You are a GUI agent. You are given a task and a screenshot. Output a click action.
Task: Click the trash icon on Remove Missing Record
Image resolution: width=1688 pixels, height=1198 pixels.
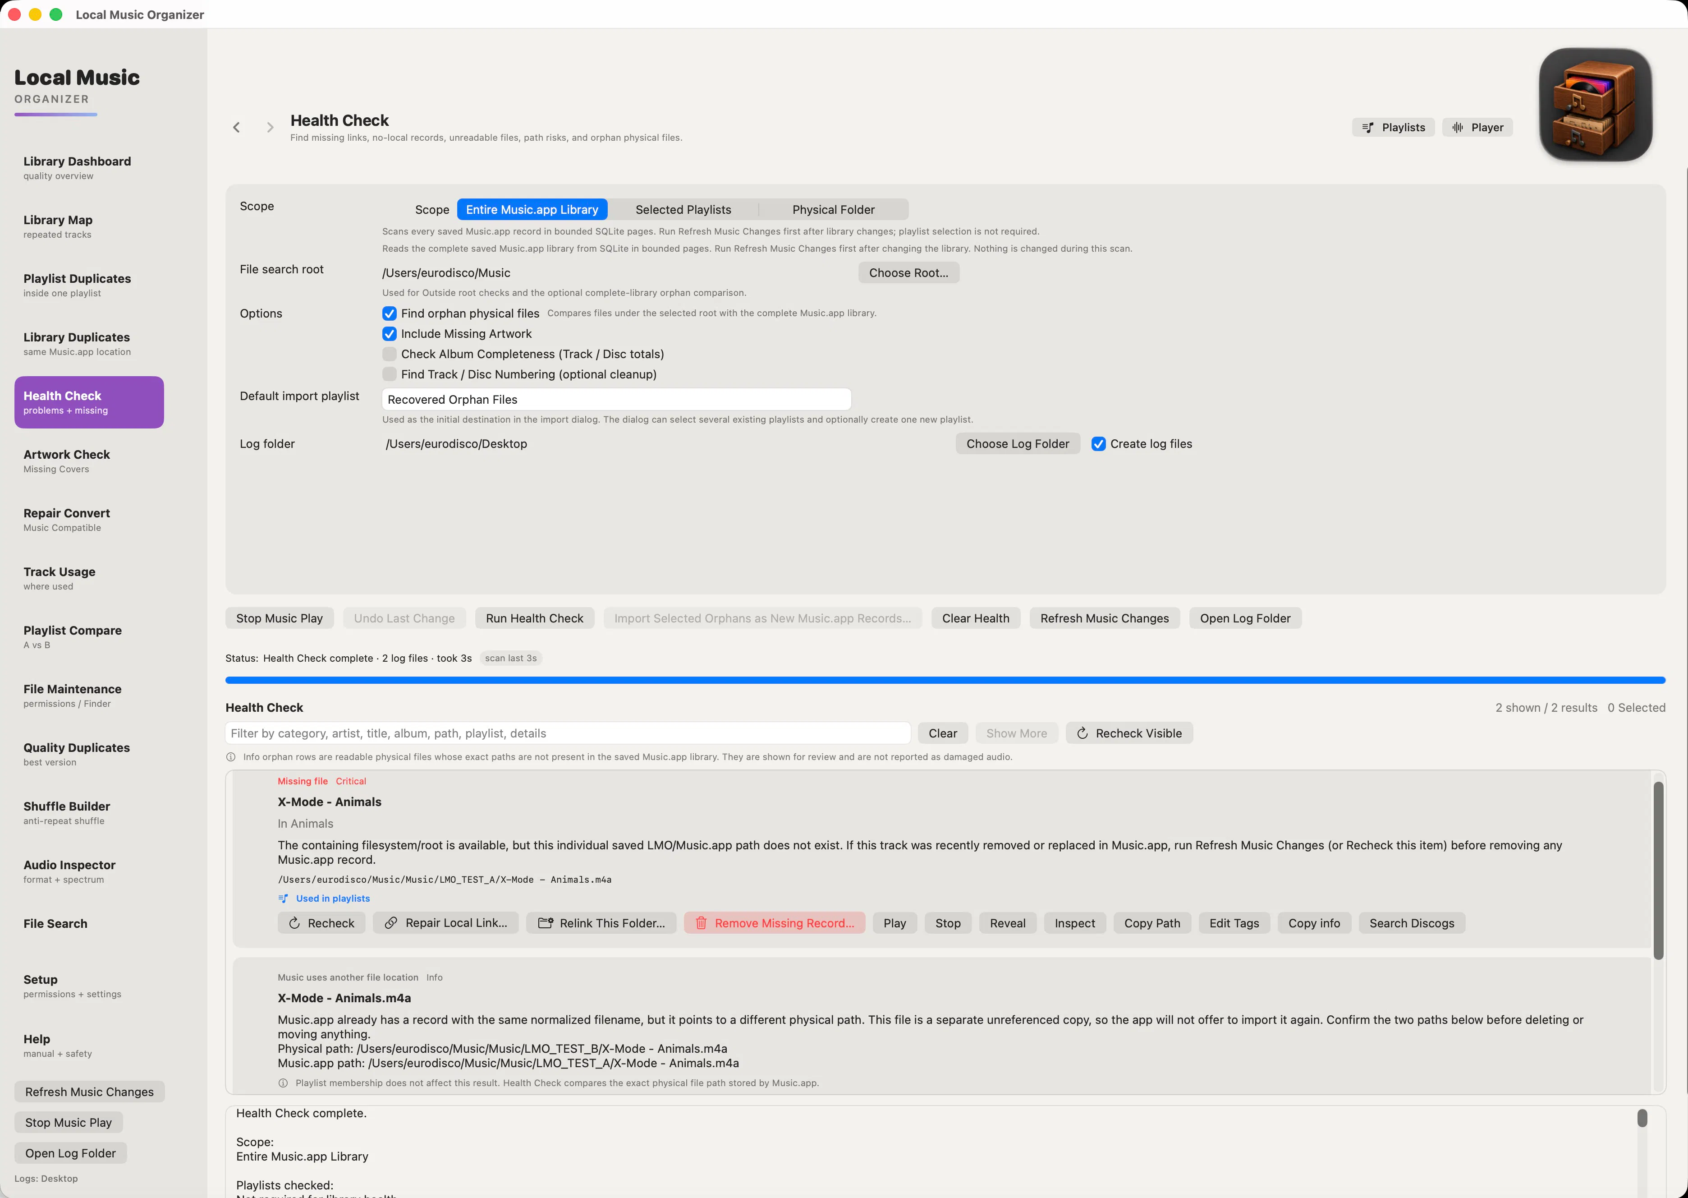(701, 923)
